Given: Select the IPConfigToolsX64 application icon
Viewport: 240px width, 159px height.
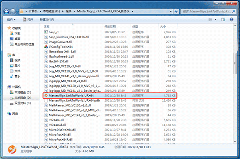Looking at the screenshot, I should tap(46, 46).
